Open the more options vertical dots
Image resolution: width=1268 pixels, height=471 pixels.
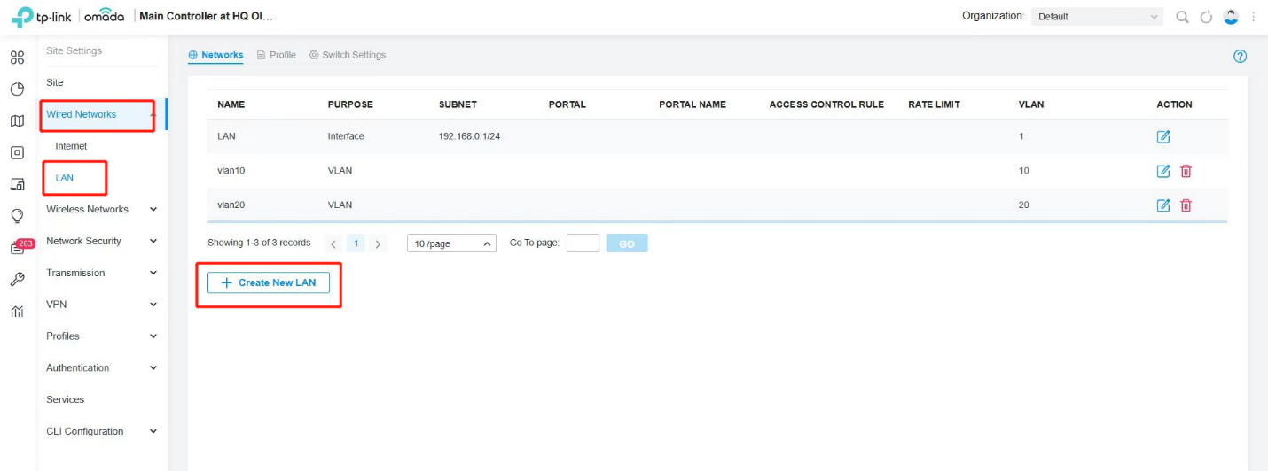[x=1254, y=17]
